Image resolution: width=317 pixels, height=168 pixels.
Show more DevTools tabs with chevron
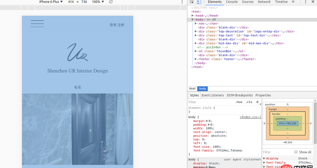pyautogui.click(x=293, y=2)
